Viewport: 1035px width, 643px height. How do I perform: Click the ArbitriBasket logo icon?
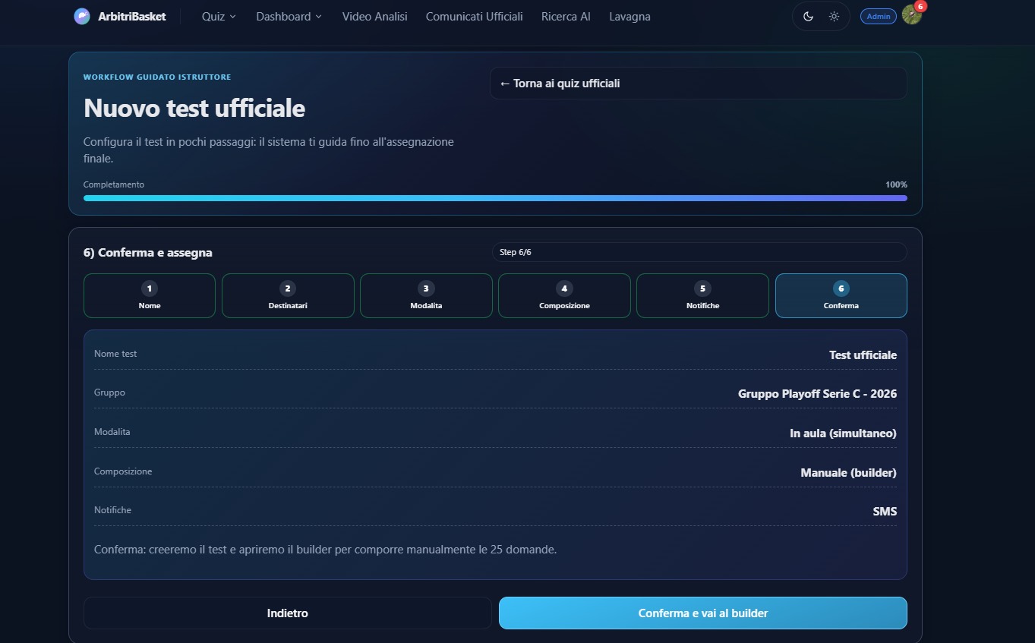tap(82, 16)
